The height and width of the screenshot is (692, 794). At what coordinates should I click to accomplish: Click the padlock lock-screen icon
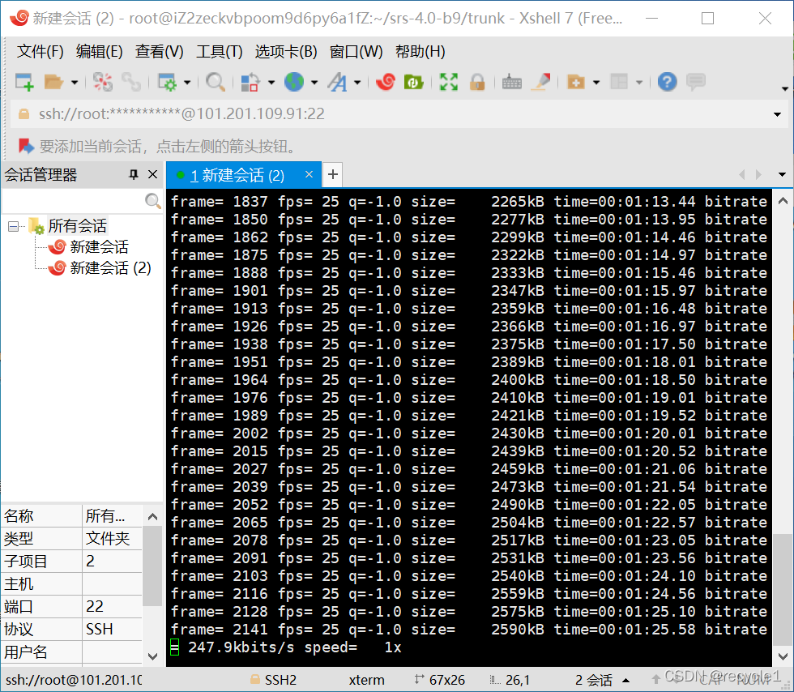point(477,82)
